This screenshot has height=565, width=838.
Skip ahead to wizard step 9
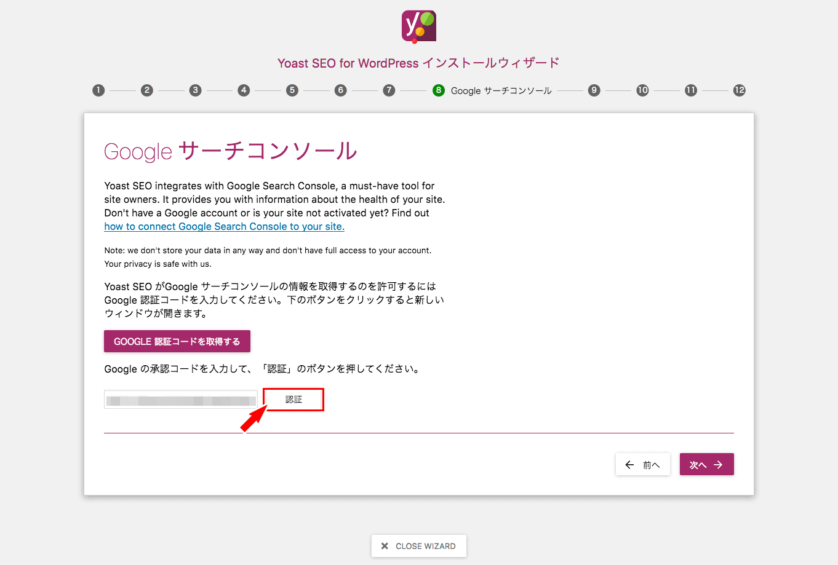coord(594,90)
